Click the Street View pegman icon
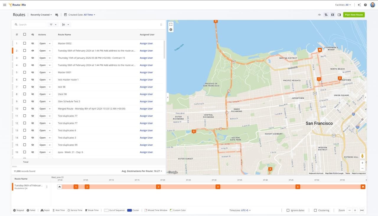This screenshot has height=216, width=378. (362, 156)
